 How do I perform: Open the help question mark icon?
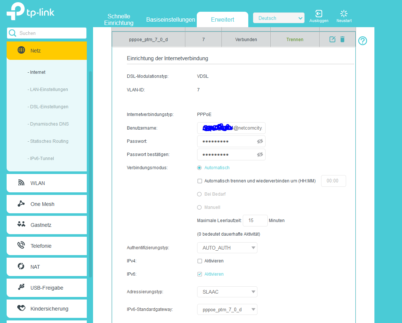coord(363,41)
